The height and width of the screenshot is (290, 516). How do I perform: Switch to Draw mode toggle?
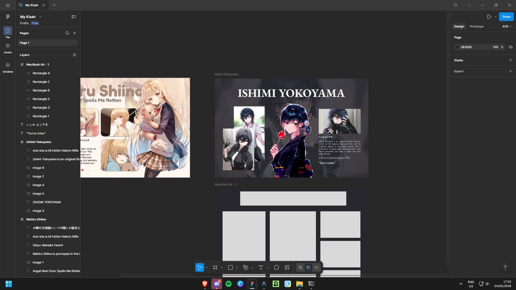(301, 267)
